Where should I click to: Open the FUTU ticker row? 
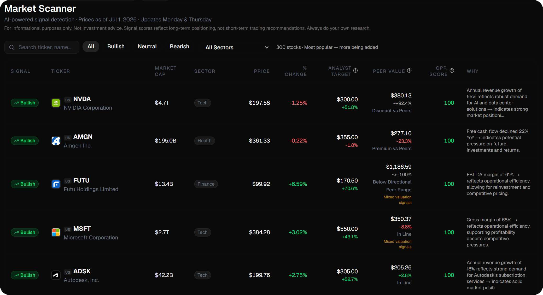tap(271, 184)
